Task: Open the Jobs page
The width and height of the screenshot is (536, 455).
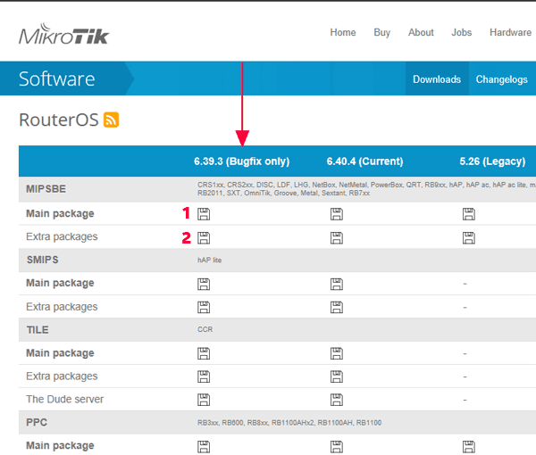Action: click(x=462, y=32)
